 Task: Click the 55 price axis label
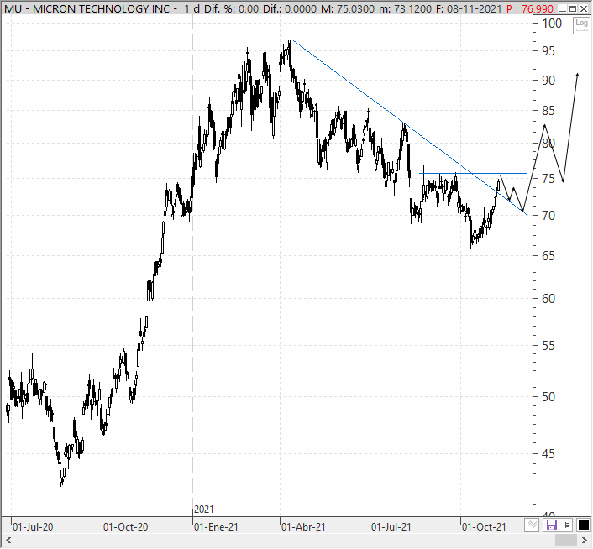[548, 345]
